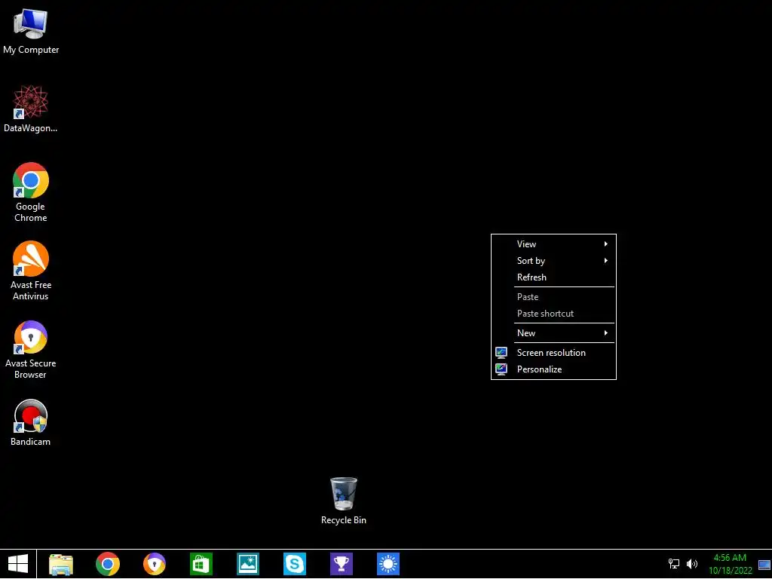Open the Photos app taskbar icon

(x=247, y=564)
